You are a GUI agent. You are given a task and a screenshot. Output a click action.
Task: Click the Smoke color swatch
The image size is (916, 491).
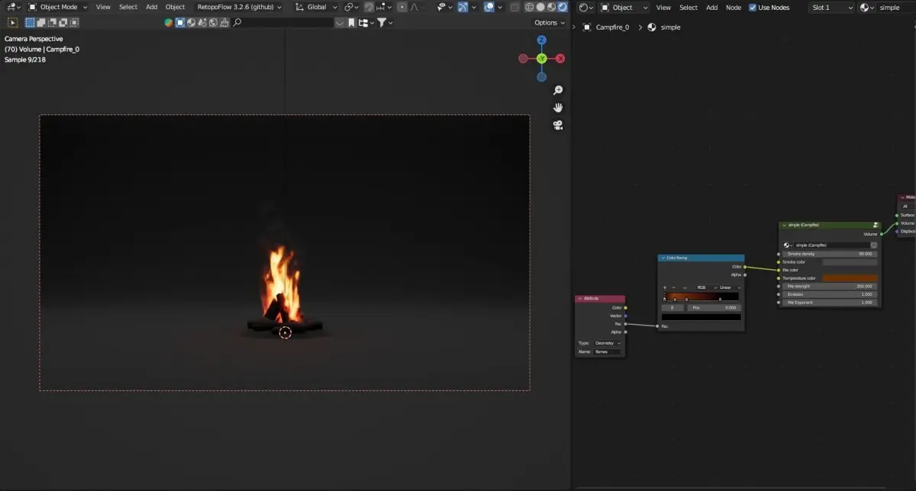850,262
